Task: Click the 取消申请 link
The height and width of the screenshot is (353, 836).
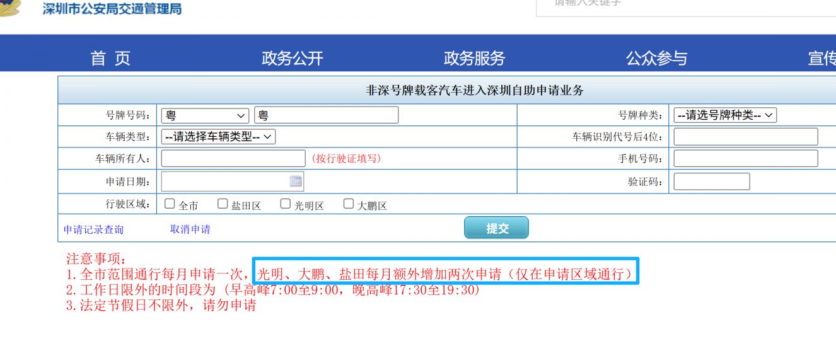Action: pyautogui.click(x=190, y=229)
